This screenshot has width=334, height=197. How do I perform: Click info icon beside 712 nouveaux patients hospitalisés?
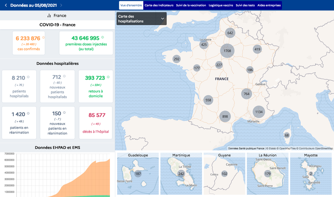[x=65, y=77]
